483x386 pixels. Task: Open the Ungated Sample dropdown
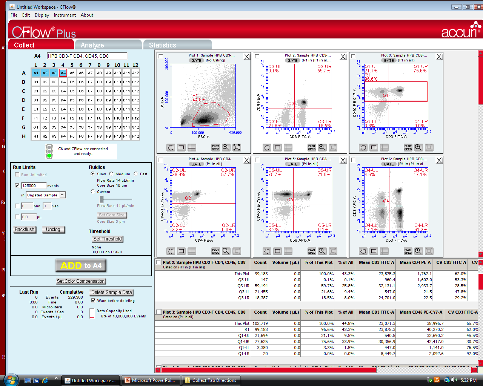tap(63, 195)
